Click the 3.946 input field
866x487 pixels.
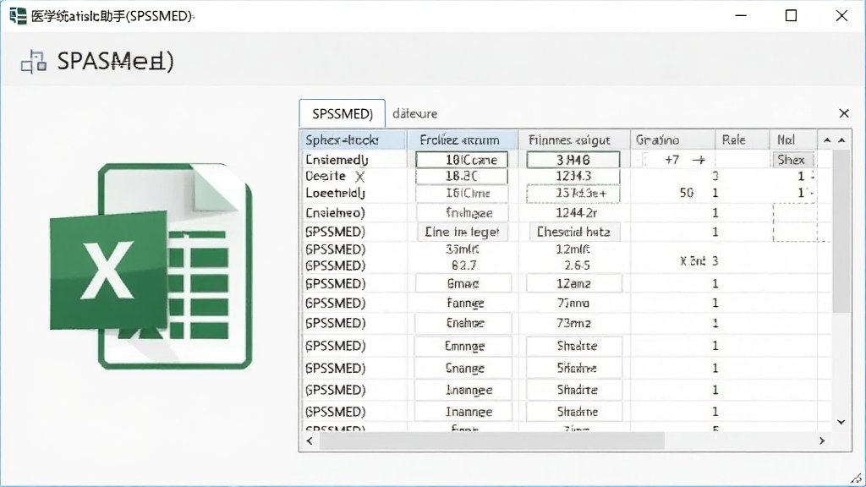pos(573,160)
